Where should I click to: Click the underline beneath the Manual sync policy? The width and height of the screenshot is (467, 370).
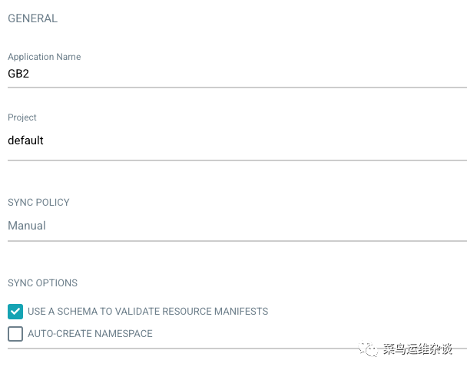click(x=237, y=241)
